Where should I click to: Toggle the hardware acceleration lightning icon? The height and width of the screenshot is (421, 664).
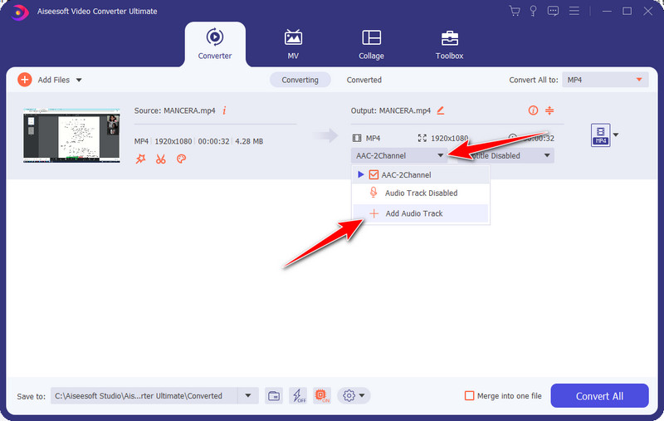pos(298,396)
